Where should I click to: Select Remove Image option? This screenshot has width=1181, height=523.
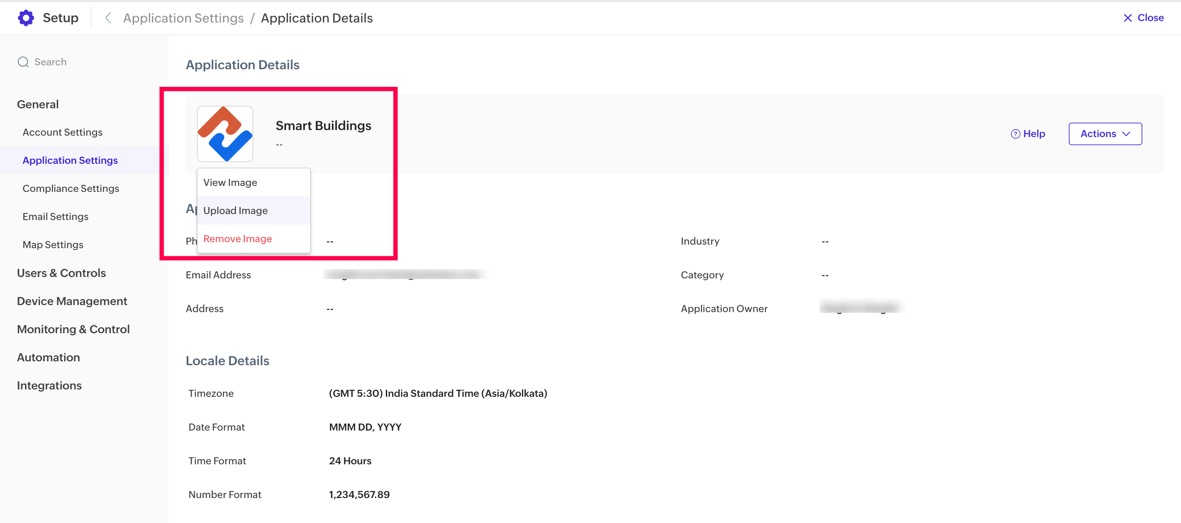[237, 239]
